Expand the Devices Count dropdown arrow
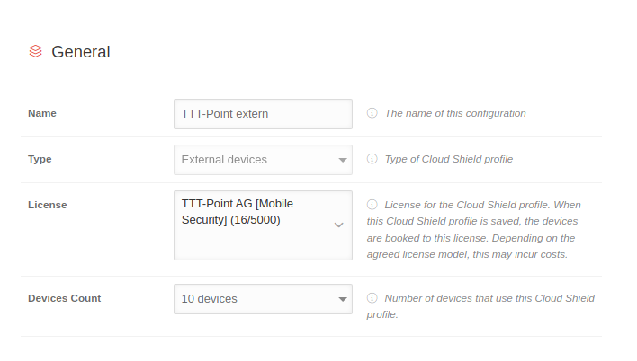The image size is (637, 361). 343,299
